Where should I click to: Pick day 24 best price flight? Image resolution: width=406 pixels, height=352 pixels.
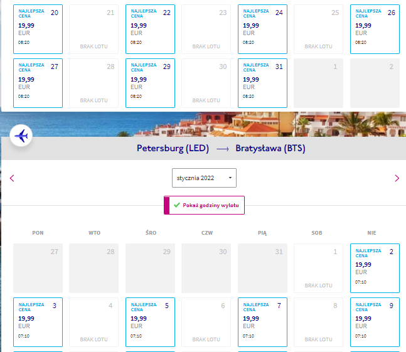point(262,29)
